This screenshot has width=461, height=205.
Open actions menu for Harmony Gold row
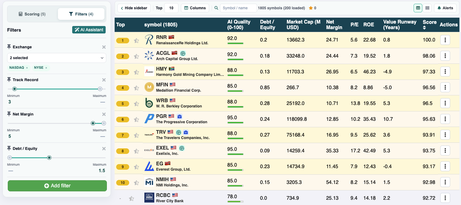[x=445, y=72]
